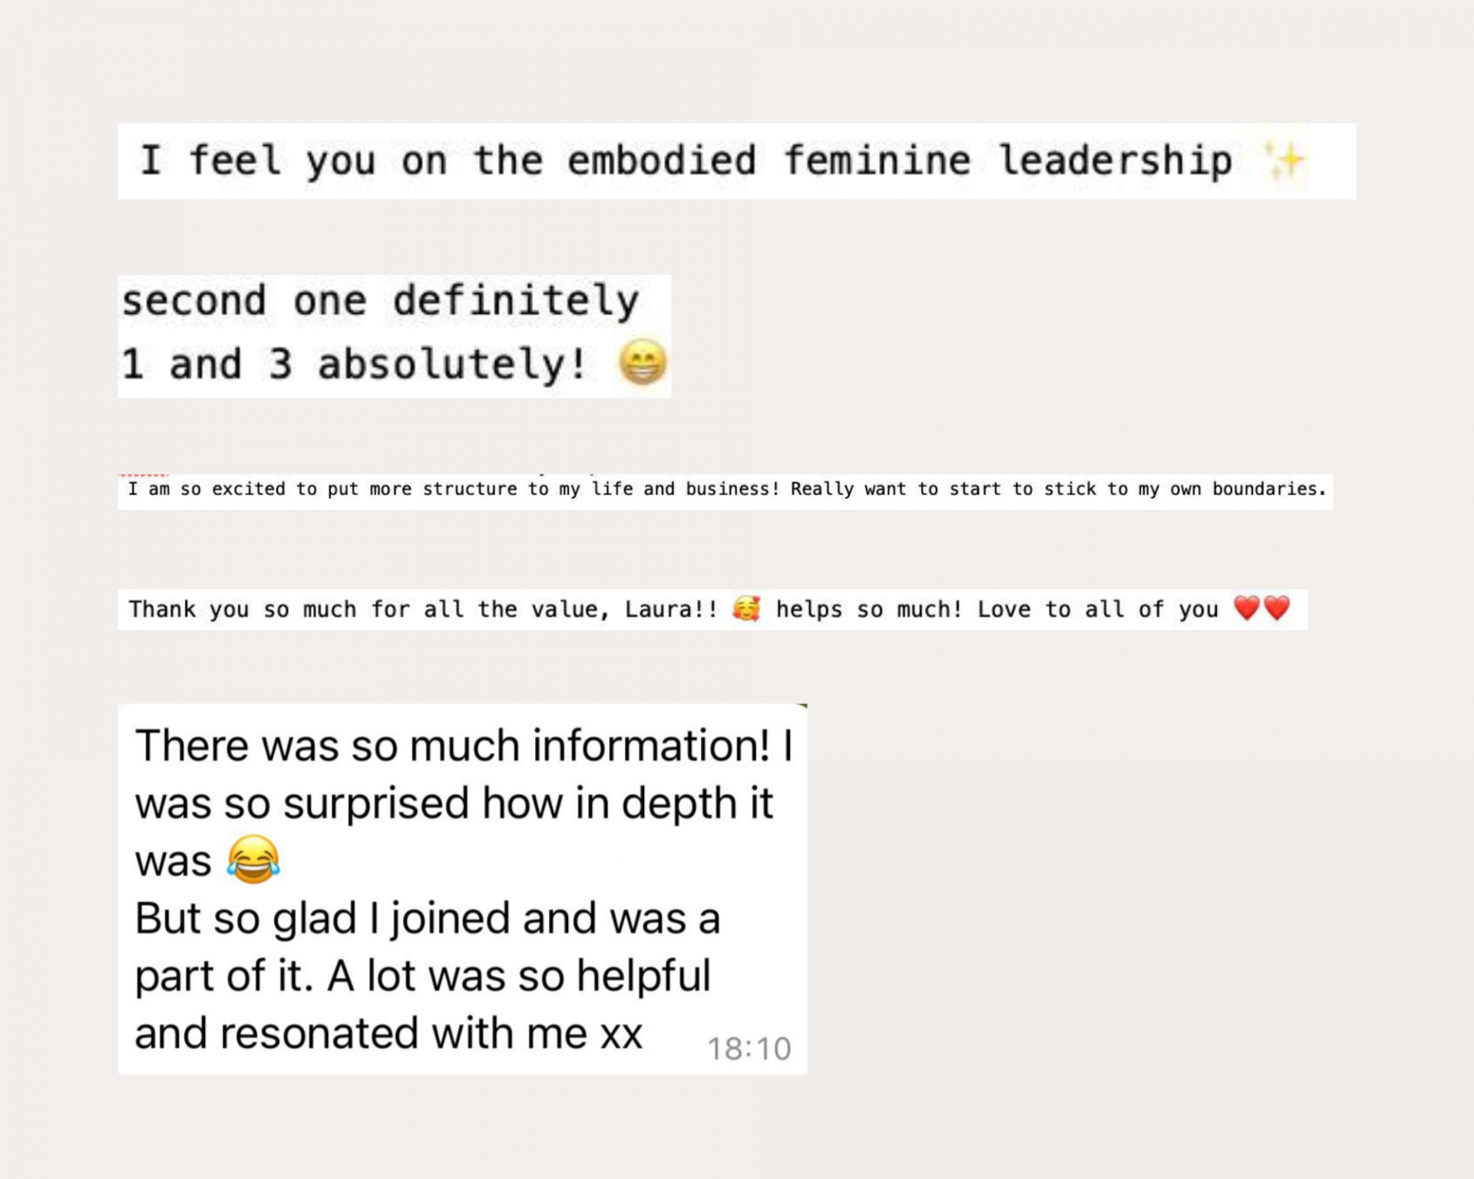Click the grinning face emoji
Screen dimensions: 1474x1179
click(x=642, y=362)
